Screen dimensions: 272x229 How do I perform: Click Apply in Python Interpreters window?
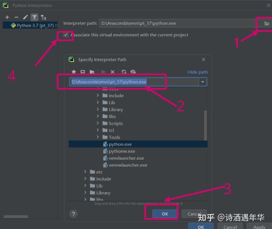(x=259, y=226)
